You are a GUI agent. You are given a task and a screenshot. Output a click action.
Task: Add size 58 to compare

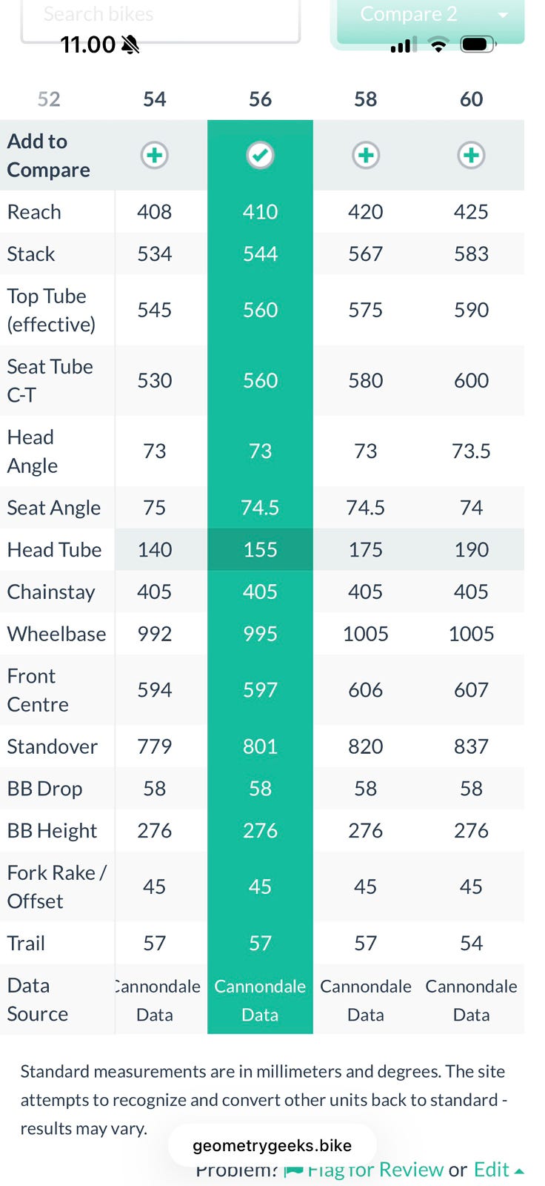point(366,156)
